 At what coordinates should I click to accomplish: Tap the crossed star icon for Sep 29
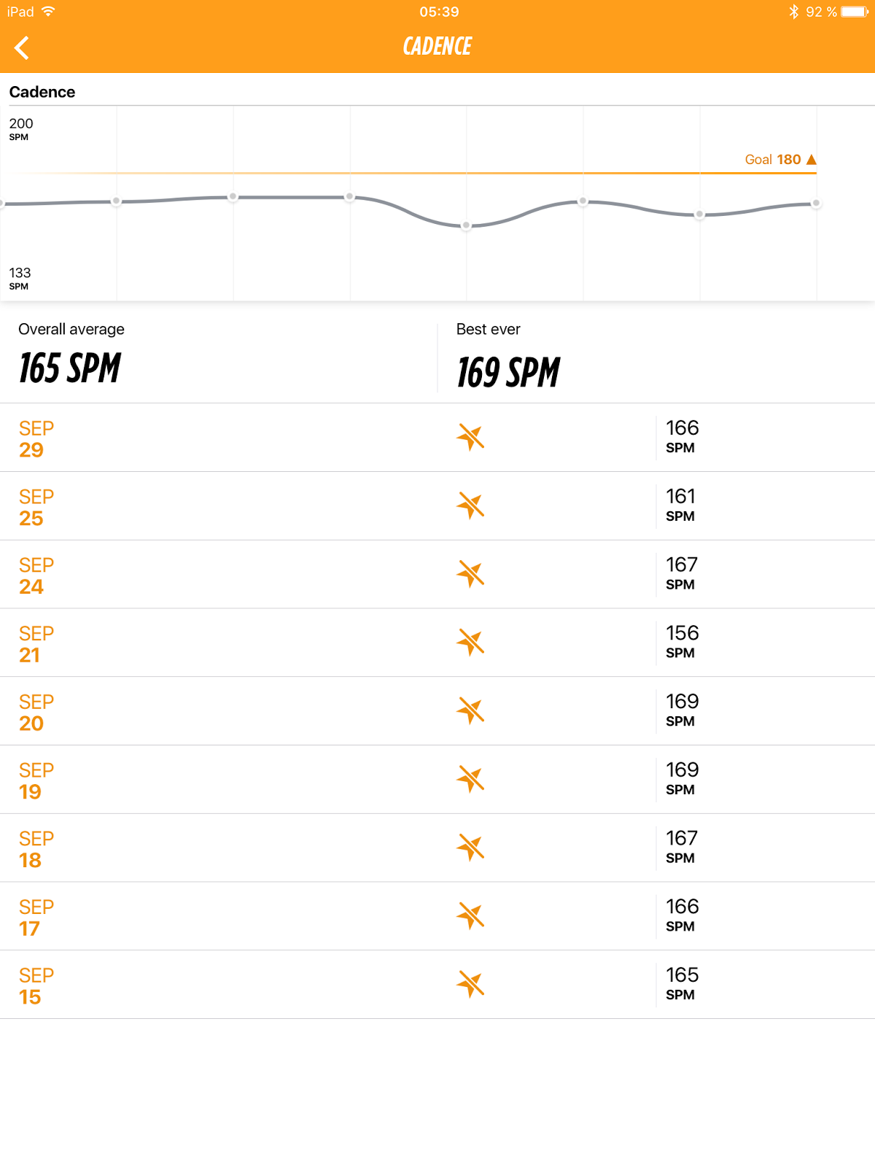[470, 438]
